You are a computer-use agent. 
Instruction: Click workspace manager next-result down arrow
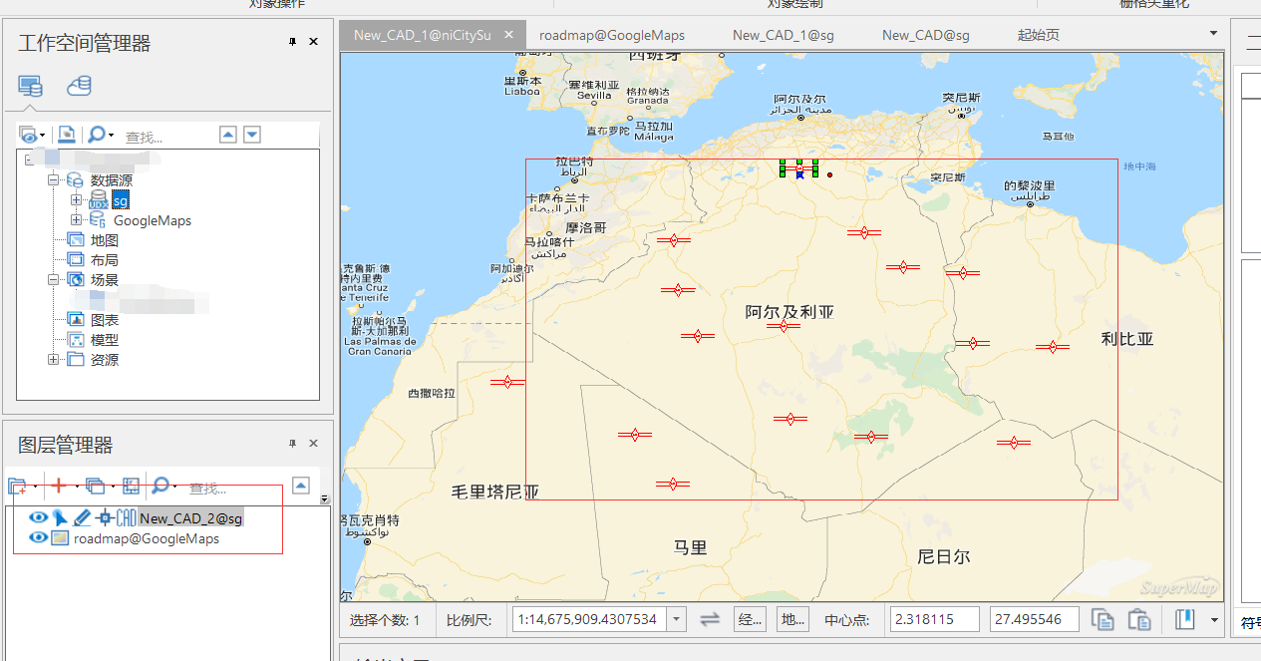252,135
